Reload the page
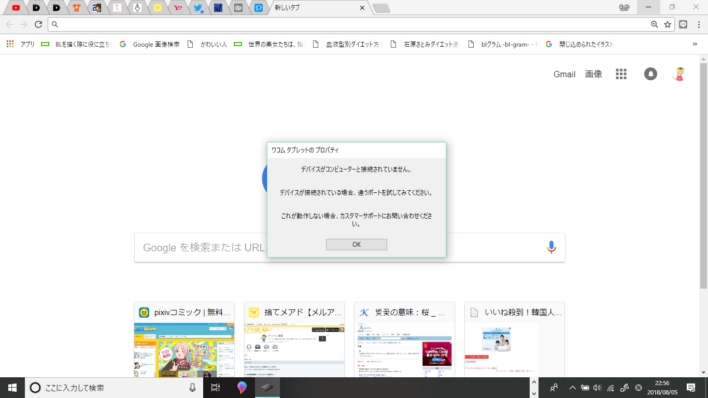 38,24
